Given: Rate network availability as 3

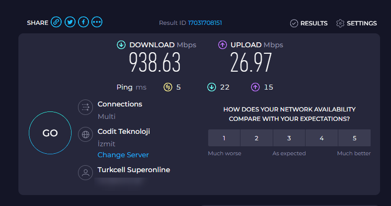Looking at the screenshot, I should (x=289, y=138).
